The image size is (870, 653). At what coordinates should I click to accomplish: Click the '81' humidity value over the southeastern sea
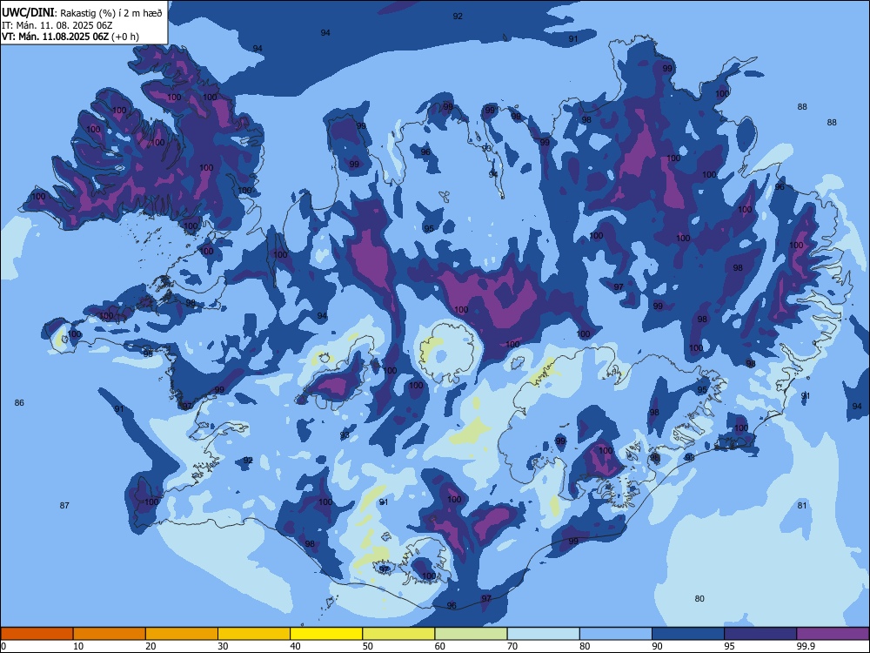pos(802,505)
